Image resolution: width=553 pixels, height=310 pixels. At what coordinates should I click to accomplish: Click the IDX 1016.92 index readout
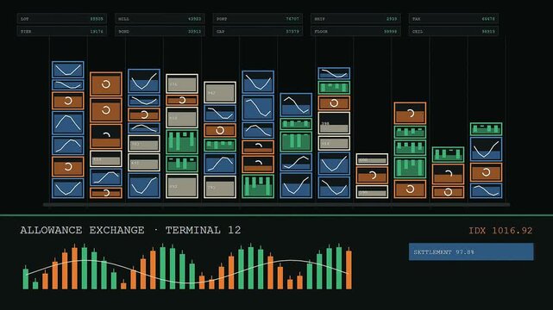point(500,231)
